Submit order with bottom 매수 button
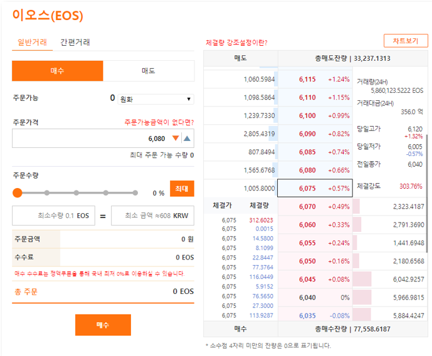 tap(103, 325)
